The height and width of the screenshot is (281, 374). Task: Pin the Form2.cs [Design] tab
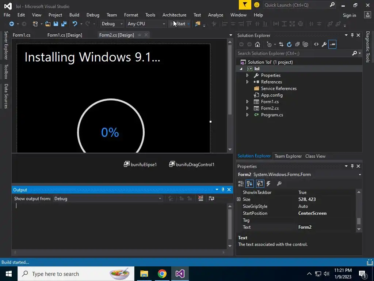(x=140, y=35)
